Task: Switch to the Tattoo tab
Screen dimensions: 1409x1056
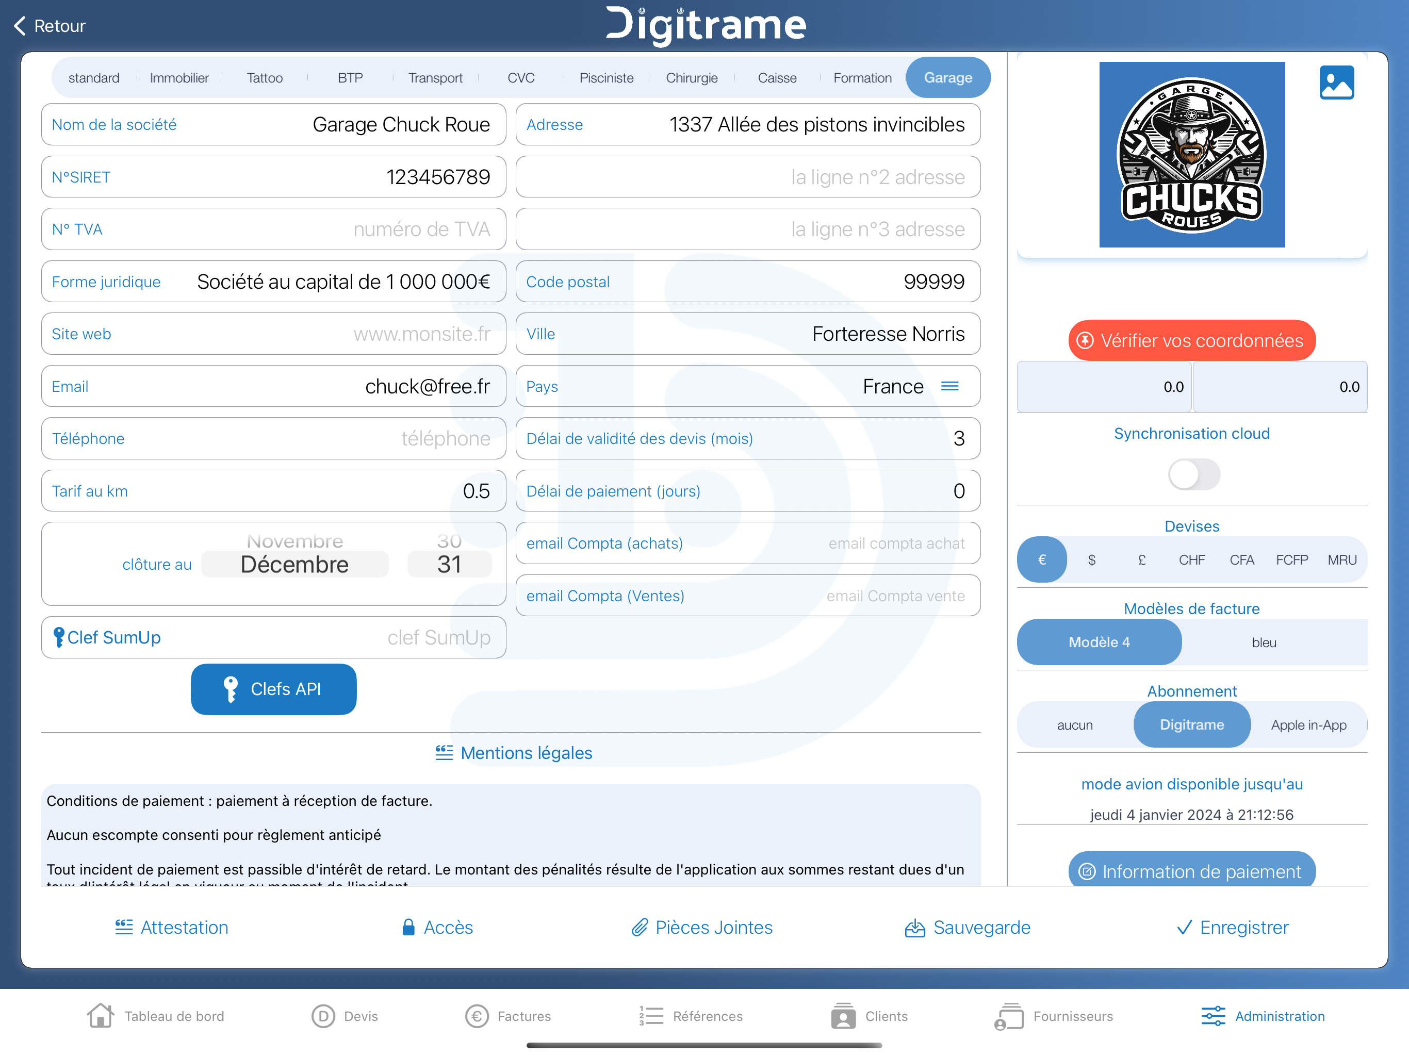Action: [265, 78]
